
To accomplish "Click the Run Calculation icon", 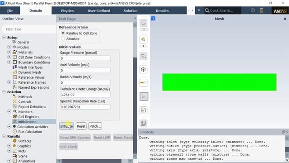I will coord(15,132).
